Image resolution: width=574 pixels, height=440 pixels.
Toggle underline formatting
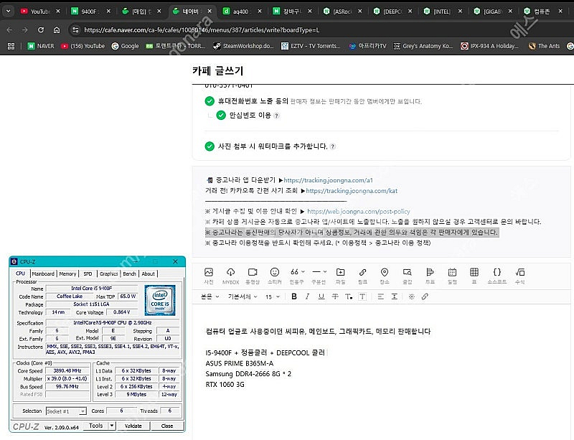tap(321, 296)
